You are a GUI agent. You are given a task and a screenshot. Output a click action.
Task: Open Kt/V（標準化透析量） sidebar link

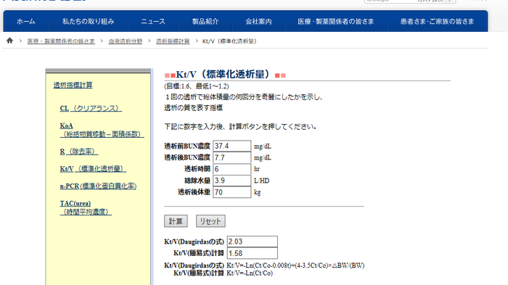93,169
